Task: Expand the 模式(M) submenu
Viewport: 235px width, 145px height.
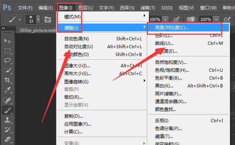Action: [102, 16]
